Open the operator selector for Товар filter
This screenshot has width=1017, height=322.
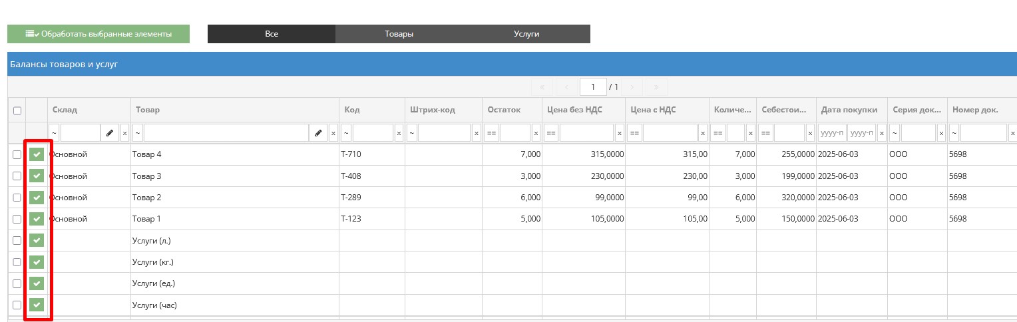138,133
